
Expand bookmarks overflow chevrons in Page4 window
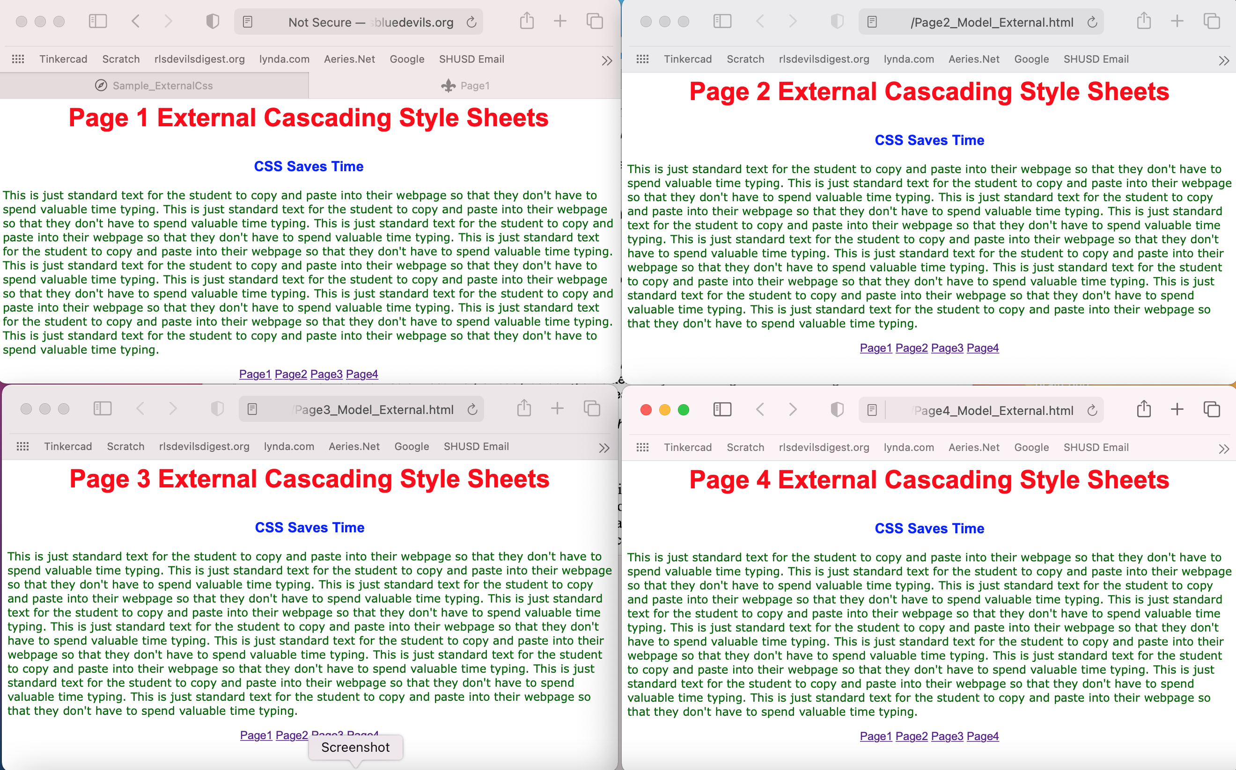click(x=1224, y=449)
